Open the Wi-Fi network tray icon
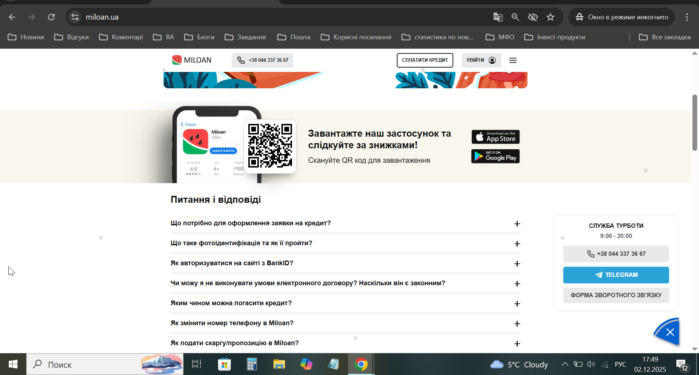 [605, 364]
